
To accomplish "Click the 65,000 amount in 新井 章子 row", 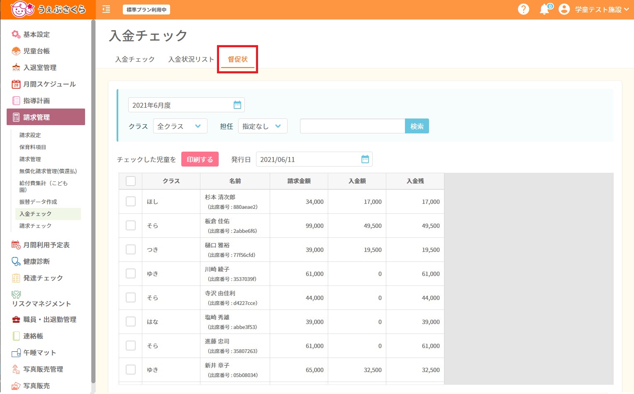I will (315, 370).
